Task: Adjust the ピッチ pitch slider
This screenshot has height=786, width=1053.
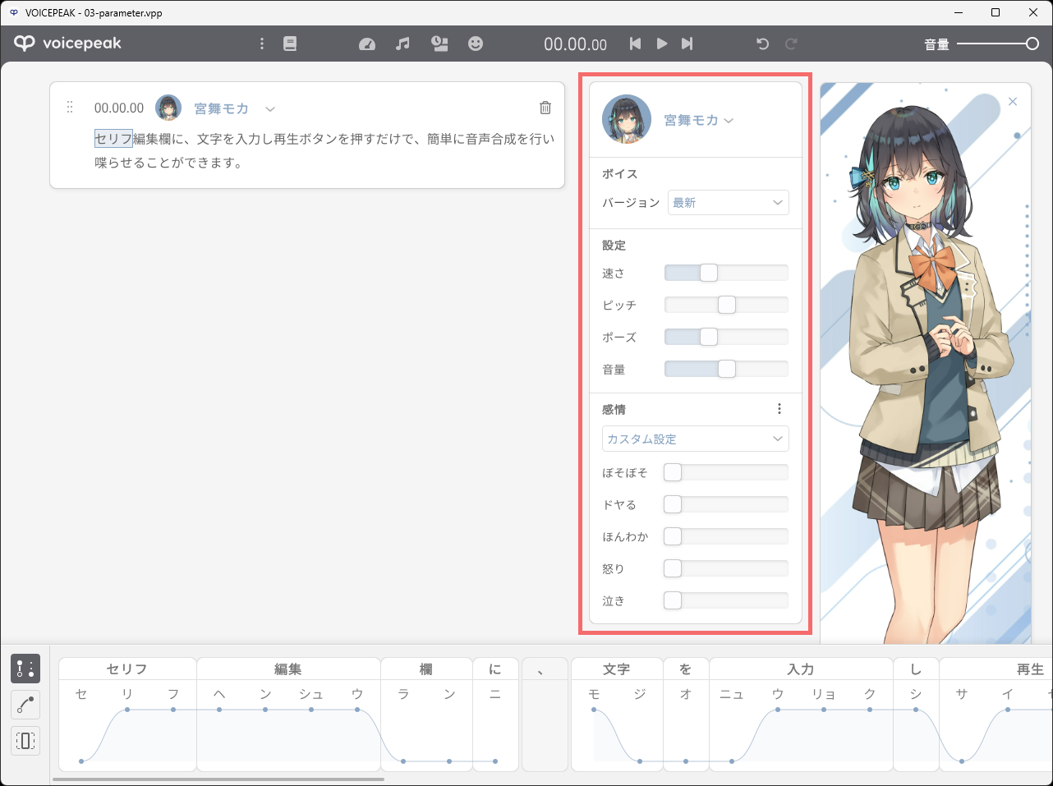Action: point(726,305)
